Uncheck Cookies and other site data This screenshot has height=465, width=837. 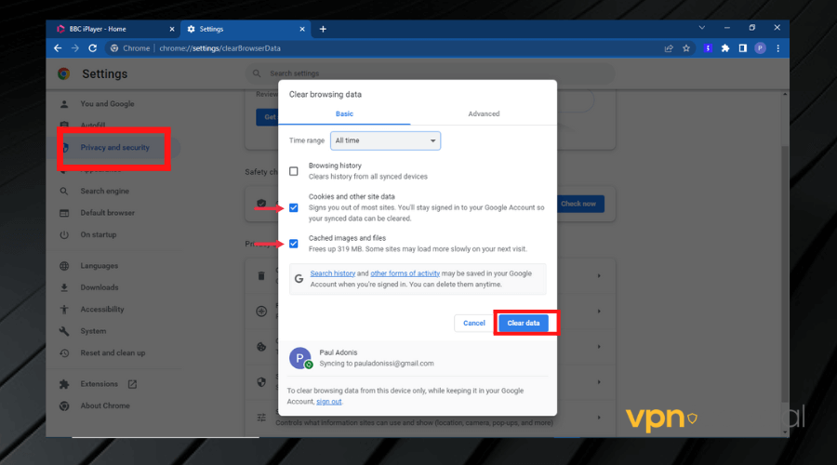coord(294,207)
